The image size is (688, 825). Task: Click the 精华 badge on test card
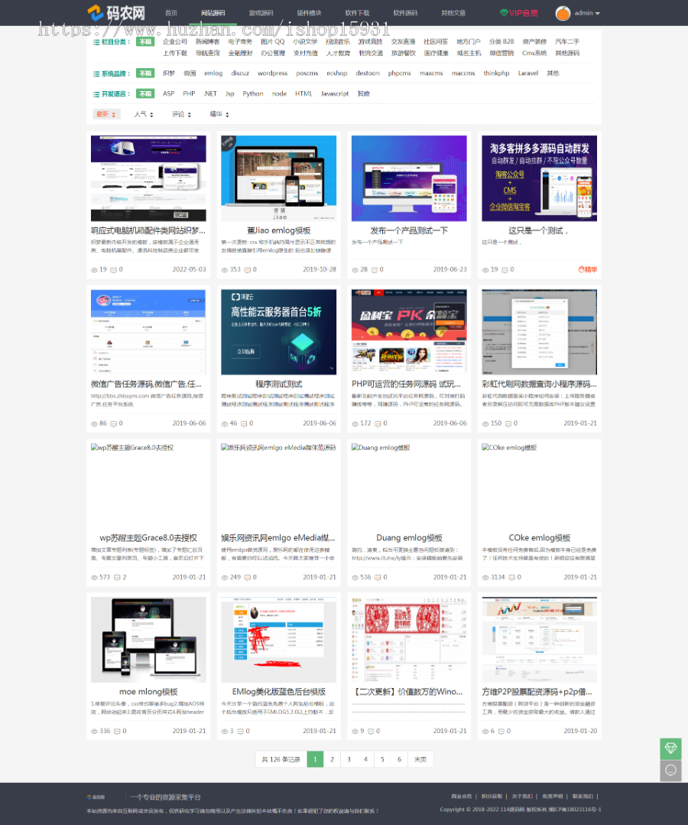(588, 269)
